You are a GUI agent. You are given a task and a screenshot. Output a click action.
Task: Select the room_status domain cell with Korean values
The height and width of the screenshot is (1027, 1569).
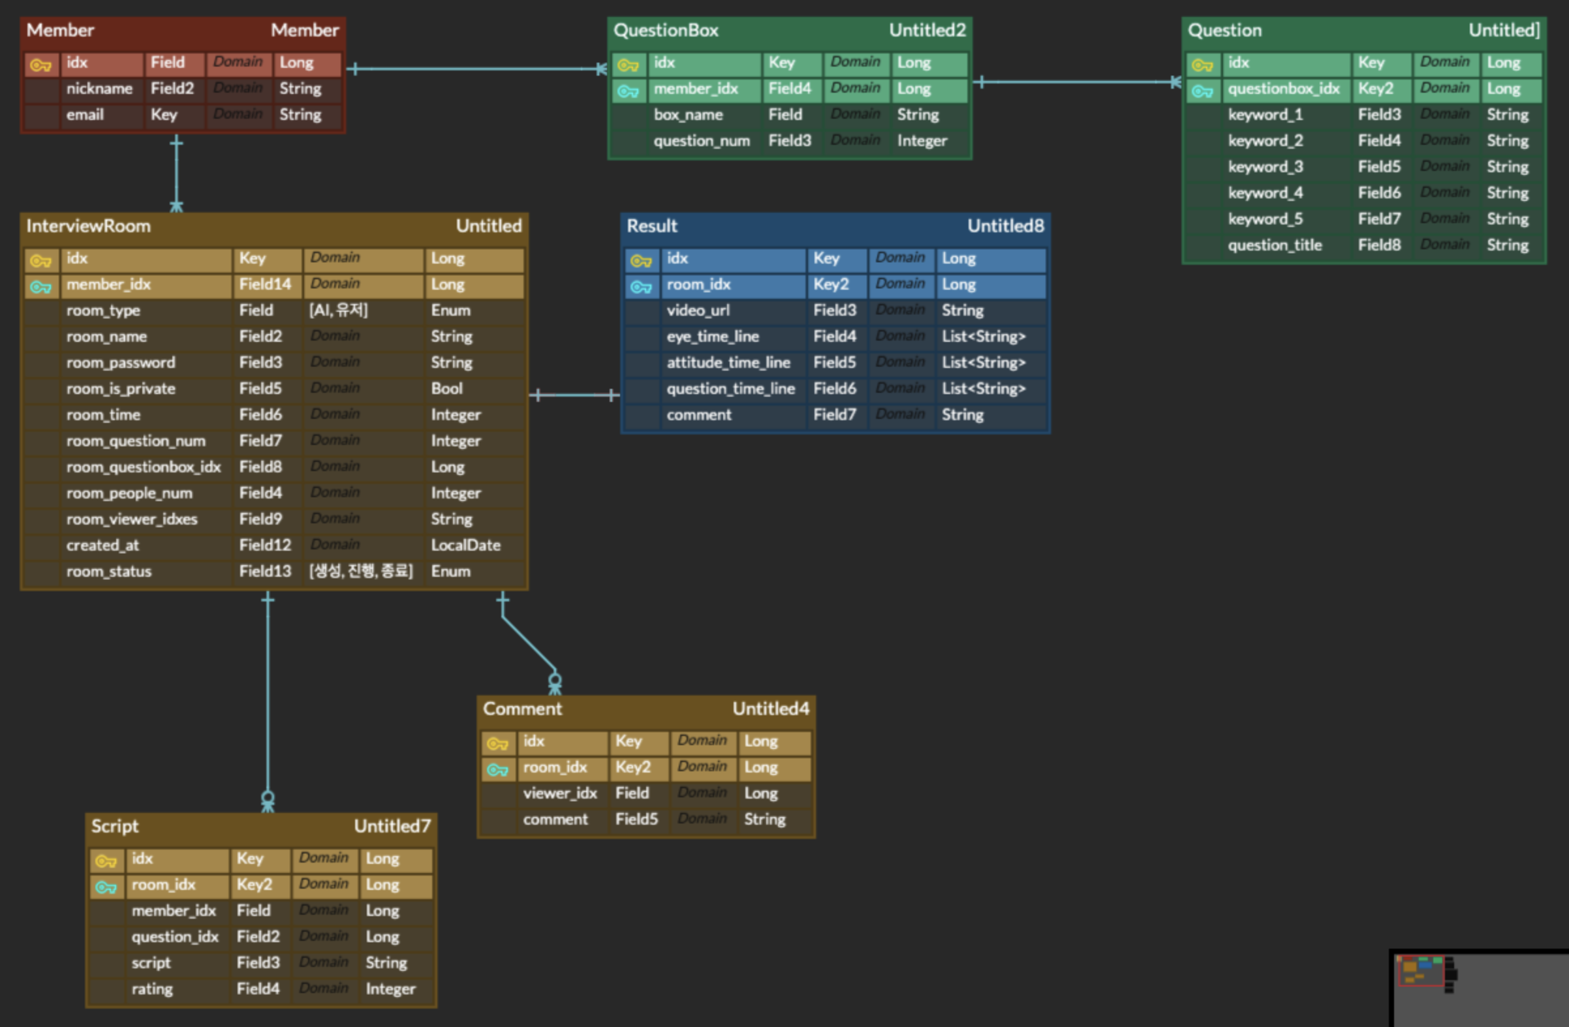pos(361,571)
